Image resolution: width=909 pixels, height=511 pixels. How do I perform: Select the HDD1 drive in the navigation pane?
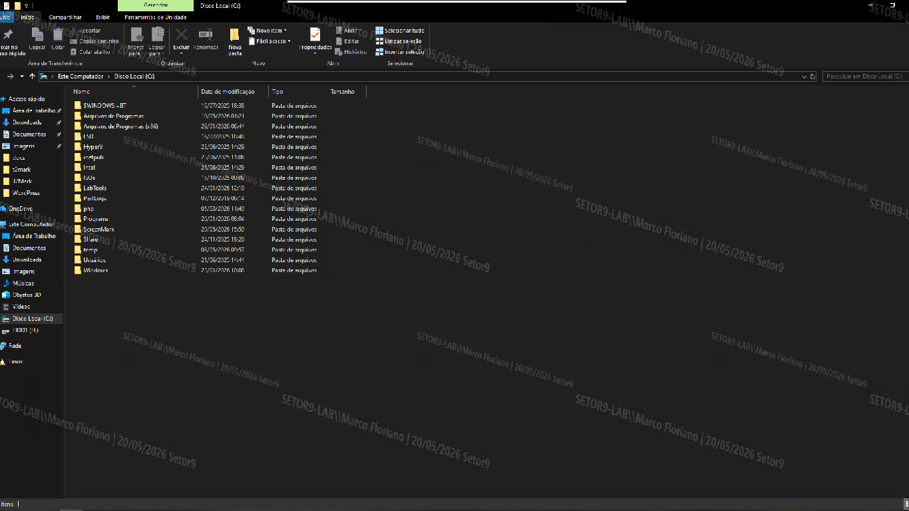point(21,330)
